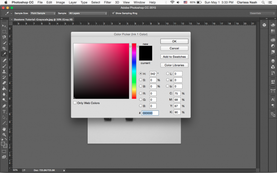This screenshot has height=173, width=277.
Task: Select the HSB brightness B radio button
Action: pyautogui.click(x=141, y=86)
